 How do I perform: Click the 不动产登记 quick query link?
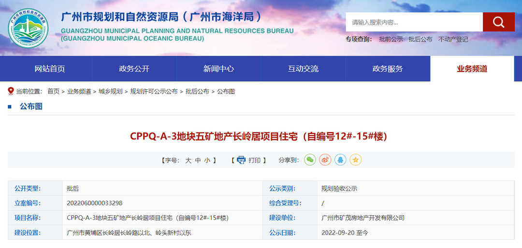coord(453,39)
